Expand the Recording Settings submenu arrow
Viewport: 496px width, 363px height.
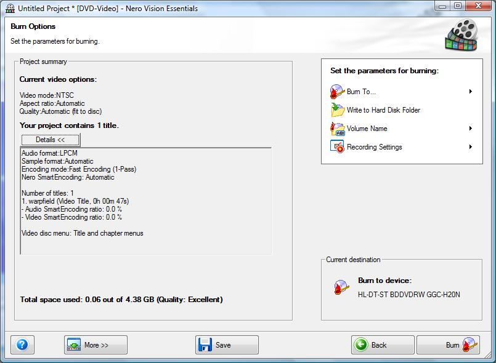[471, 146]
